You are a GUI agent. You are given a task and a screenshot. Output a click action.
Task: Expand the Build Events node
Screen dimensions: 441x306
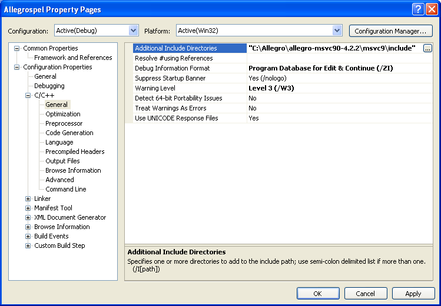28,236
